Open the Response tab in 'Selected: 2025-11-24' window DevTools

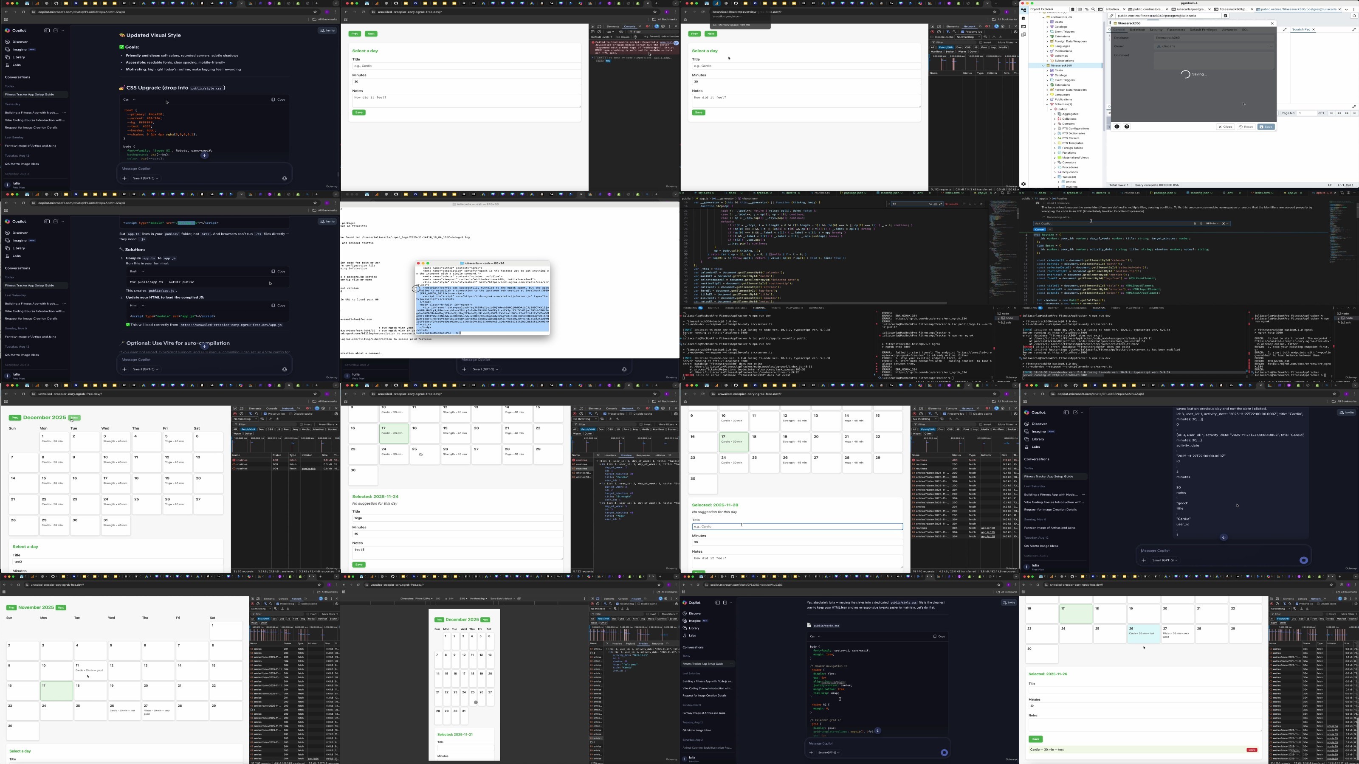click(643, 455)
